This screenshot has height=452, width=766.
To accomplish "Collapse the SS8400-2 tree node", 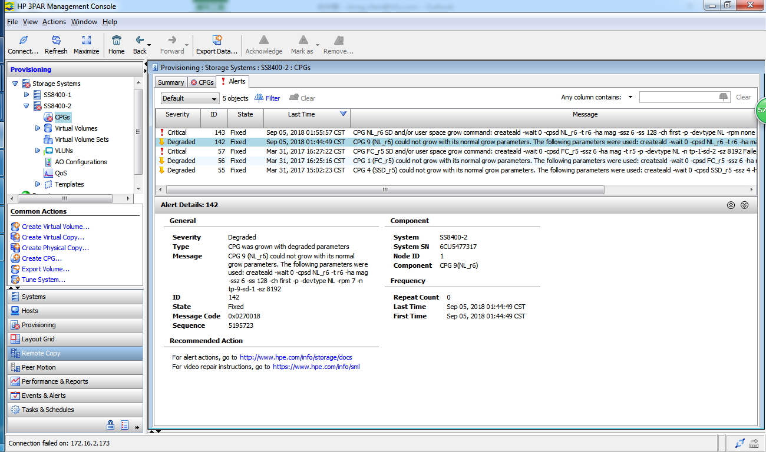I will click(x=27, y=106).
